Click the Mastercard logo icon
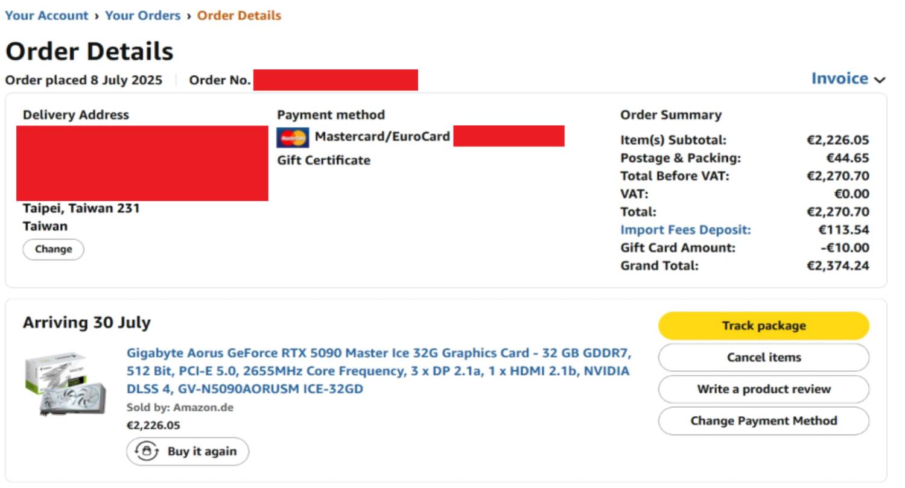 pos(293,138)
